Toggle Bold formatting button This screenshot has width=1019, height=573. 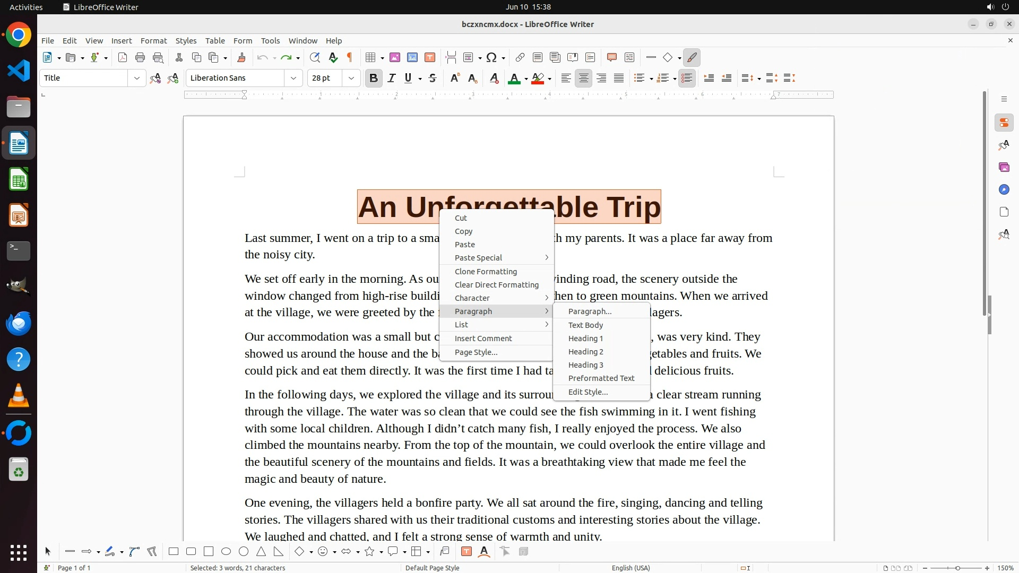click(x=373, y=78)
